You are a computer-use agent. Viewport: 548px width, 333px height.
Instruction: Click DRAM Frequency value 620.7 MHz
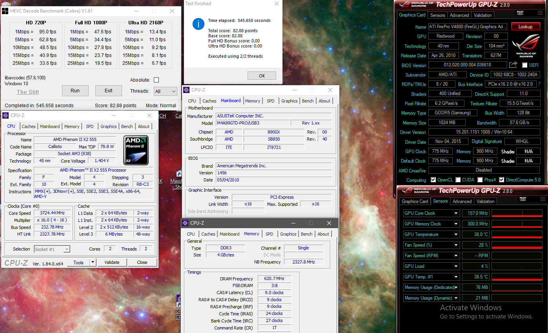tap(274, 278)
